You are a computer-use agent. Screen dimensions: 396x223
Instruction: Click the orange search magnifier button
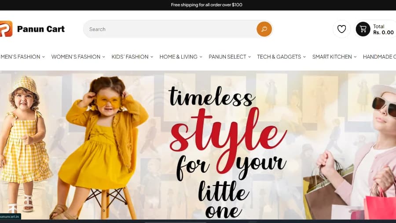point(264,29)
